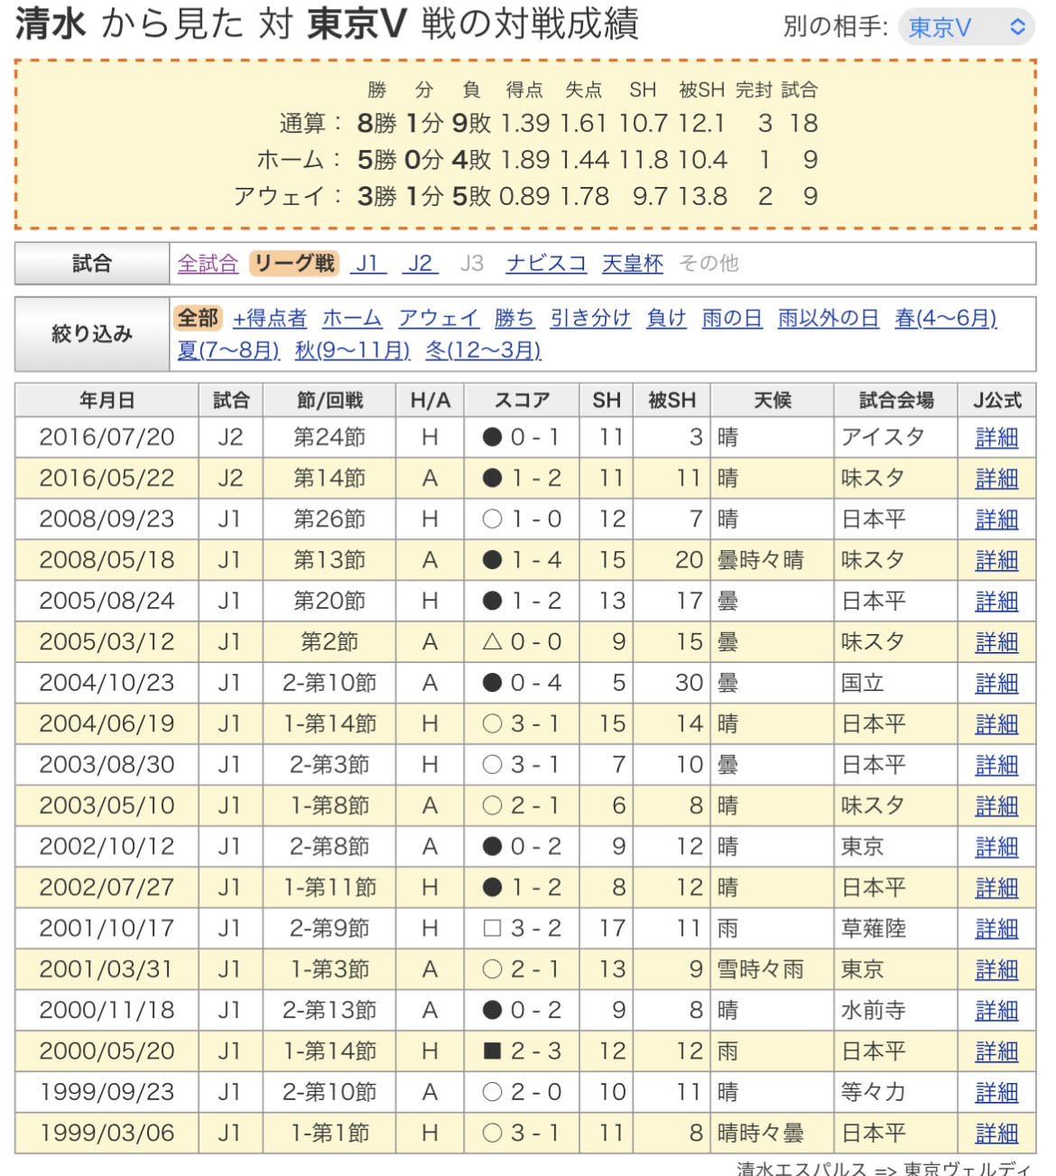Open 詳細 link for 2002/07/27 match
The image size is (1056, 1176).
(x=996, y=888)
